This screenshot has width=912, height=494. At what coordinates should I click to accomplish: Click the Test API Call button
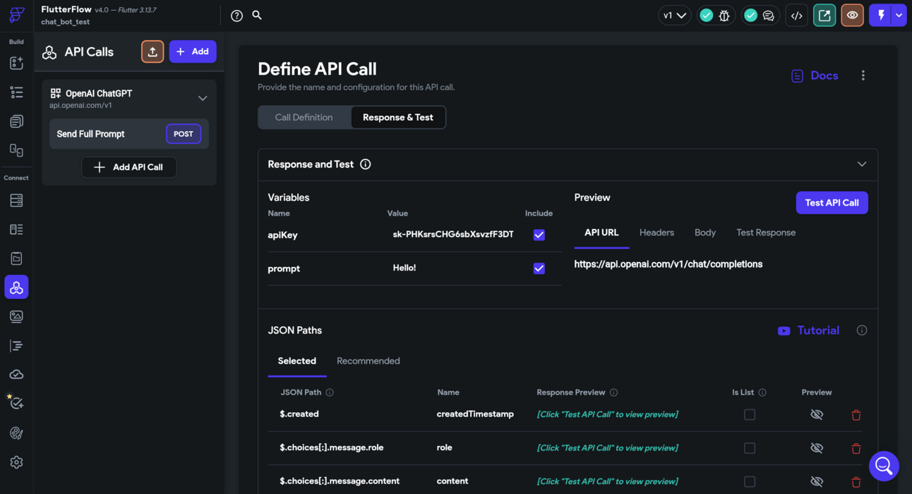pos(832,203)
